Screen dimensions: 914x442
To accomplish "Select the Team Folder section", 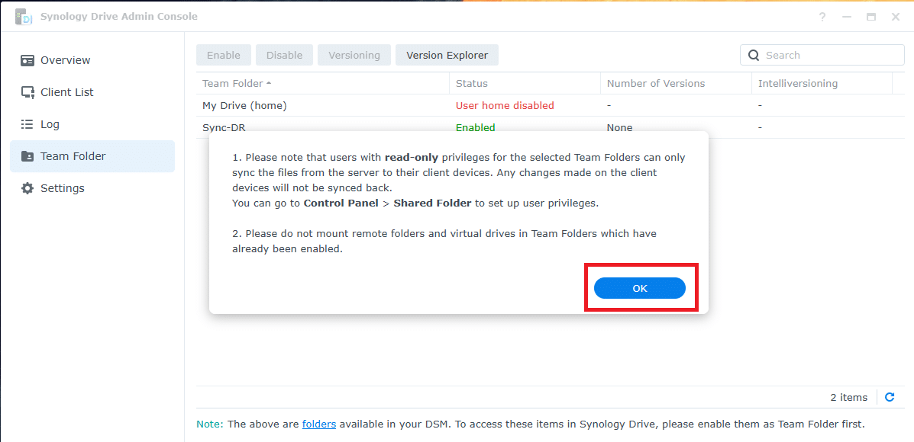I will pyautogui.click(x=92, y=156).
